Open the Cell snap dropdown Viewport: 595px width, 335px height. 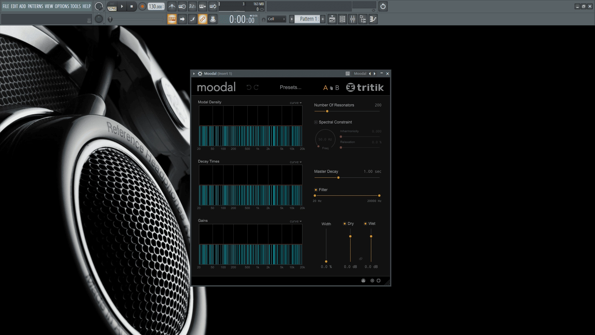click(x=276, y=19)
